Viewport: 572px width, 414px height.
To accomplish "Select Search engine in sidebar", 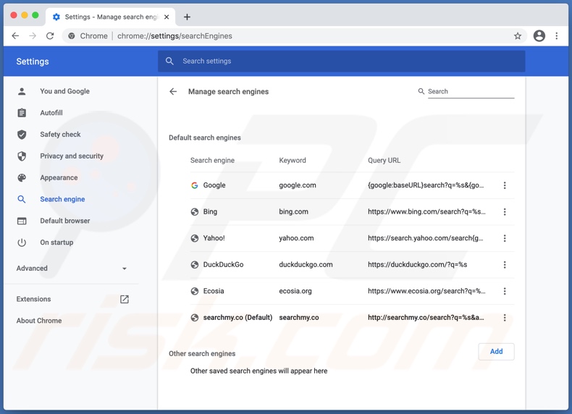I will (62, 199).
